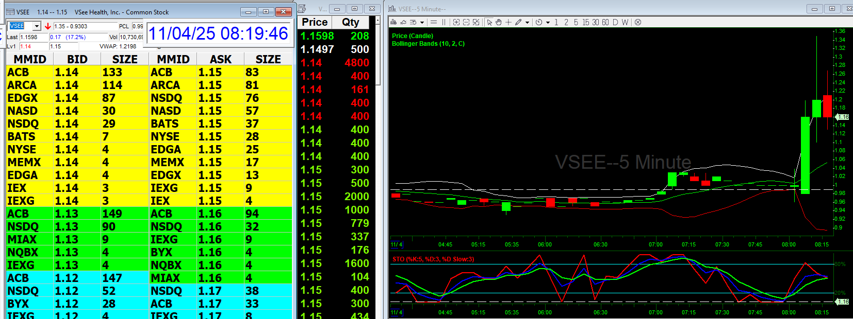The width and height of the screenshot is (853, 319).
Task: Open the indicators/studies line icon
Action: pyautogui.click(x=403, y=22)
